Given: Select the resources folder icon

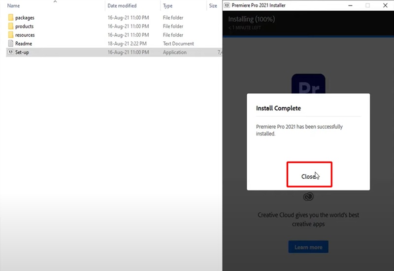Looking at the screenshot, I should pyautogui.click(x=11, y=35).
